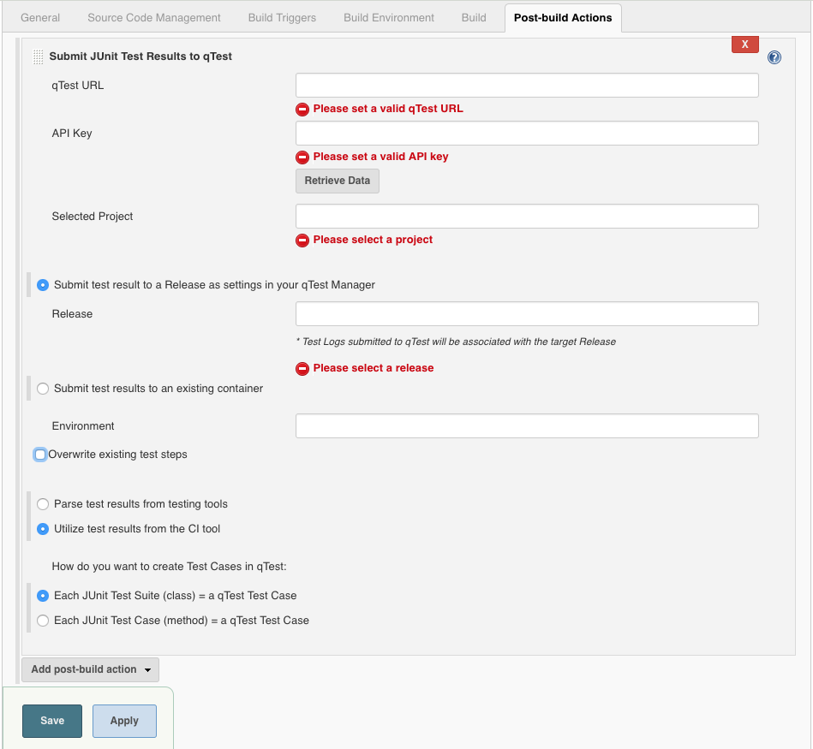Open the Release selection field
The image size is (813, 749).
pos(527,314)
